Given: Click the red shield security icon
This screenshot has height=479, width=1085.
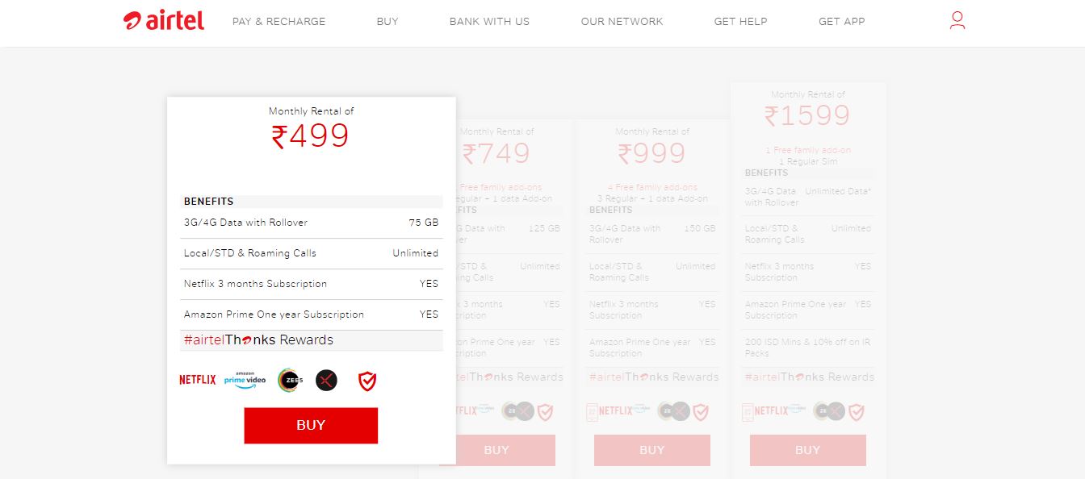Looking at the screenshot, I should 367,381.
